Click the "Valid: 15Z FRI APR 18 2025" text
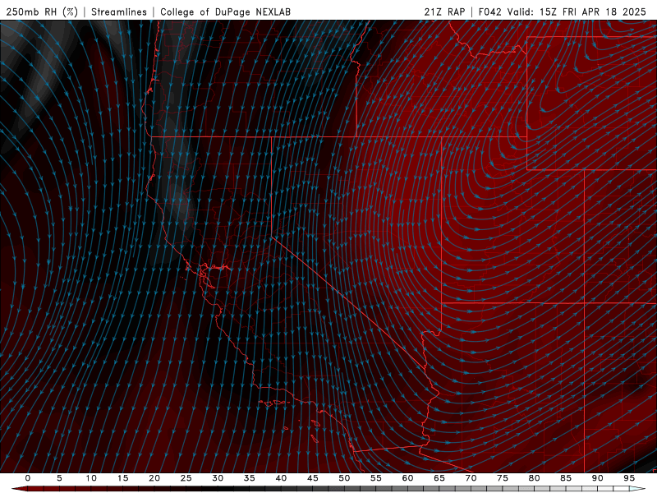This screenshot has height=493, width=657. tap(577, 12)
